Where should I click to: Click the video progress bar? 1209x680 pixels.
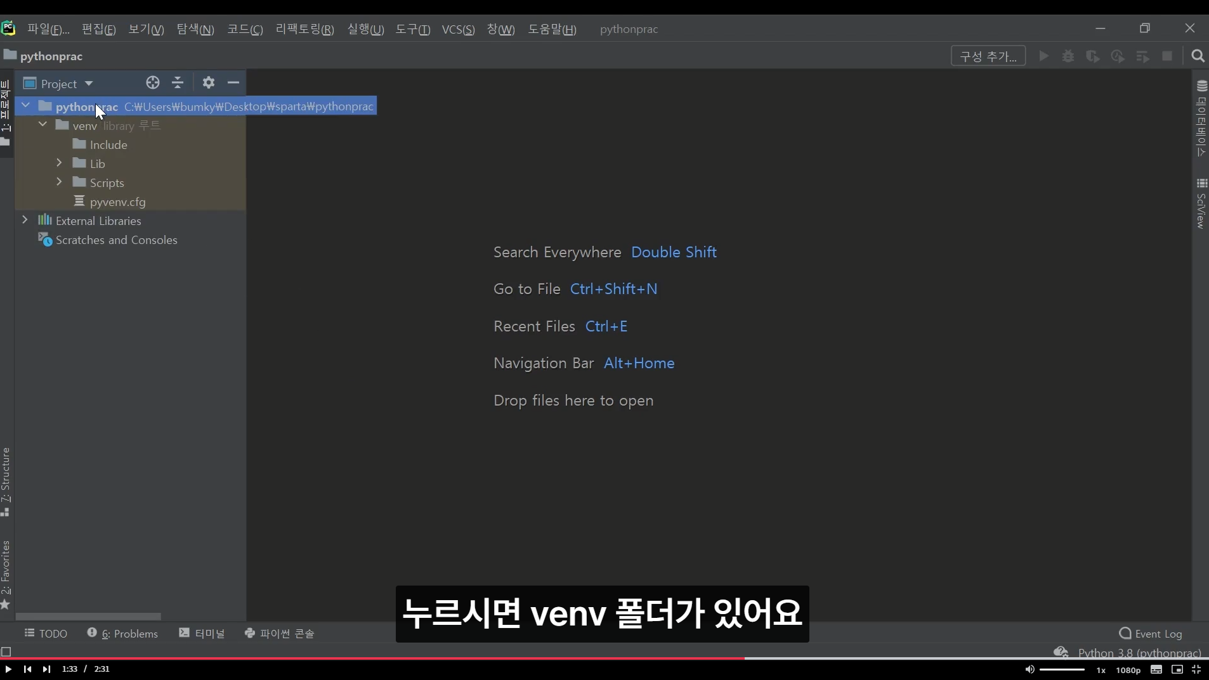(604, 658)
